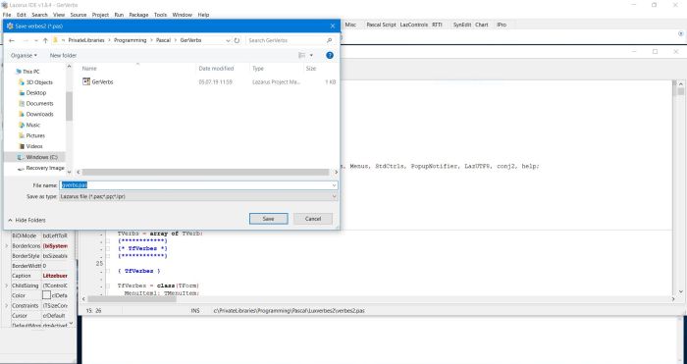Select the BorderStyle property row

point(39,256)
